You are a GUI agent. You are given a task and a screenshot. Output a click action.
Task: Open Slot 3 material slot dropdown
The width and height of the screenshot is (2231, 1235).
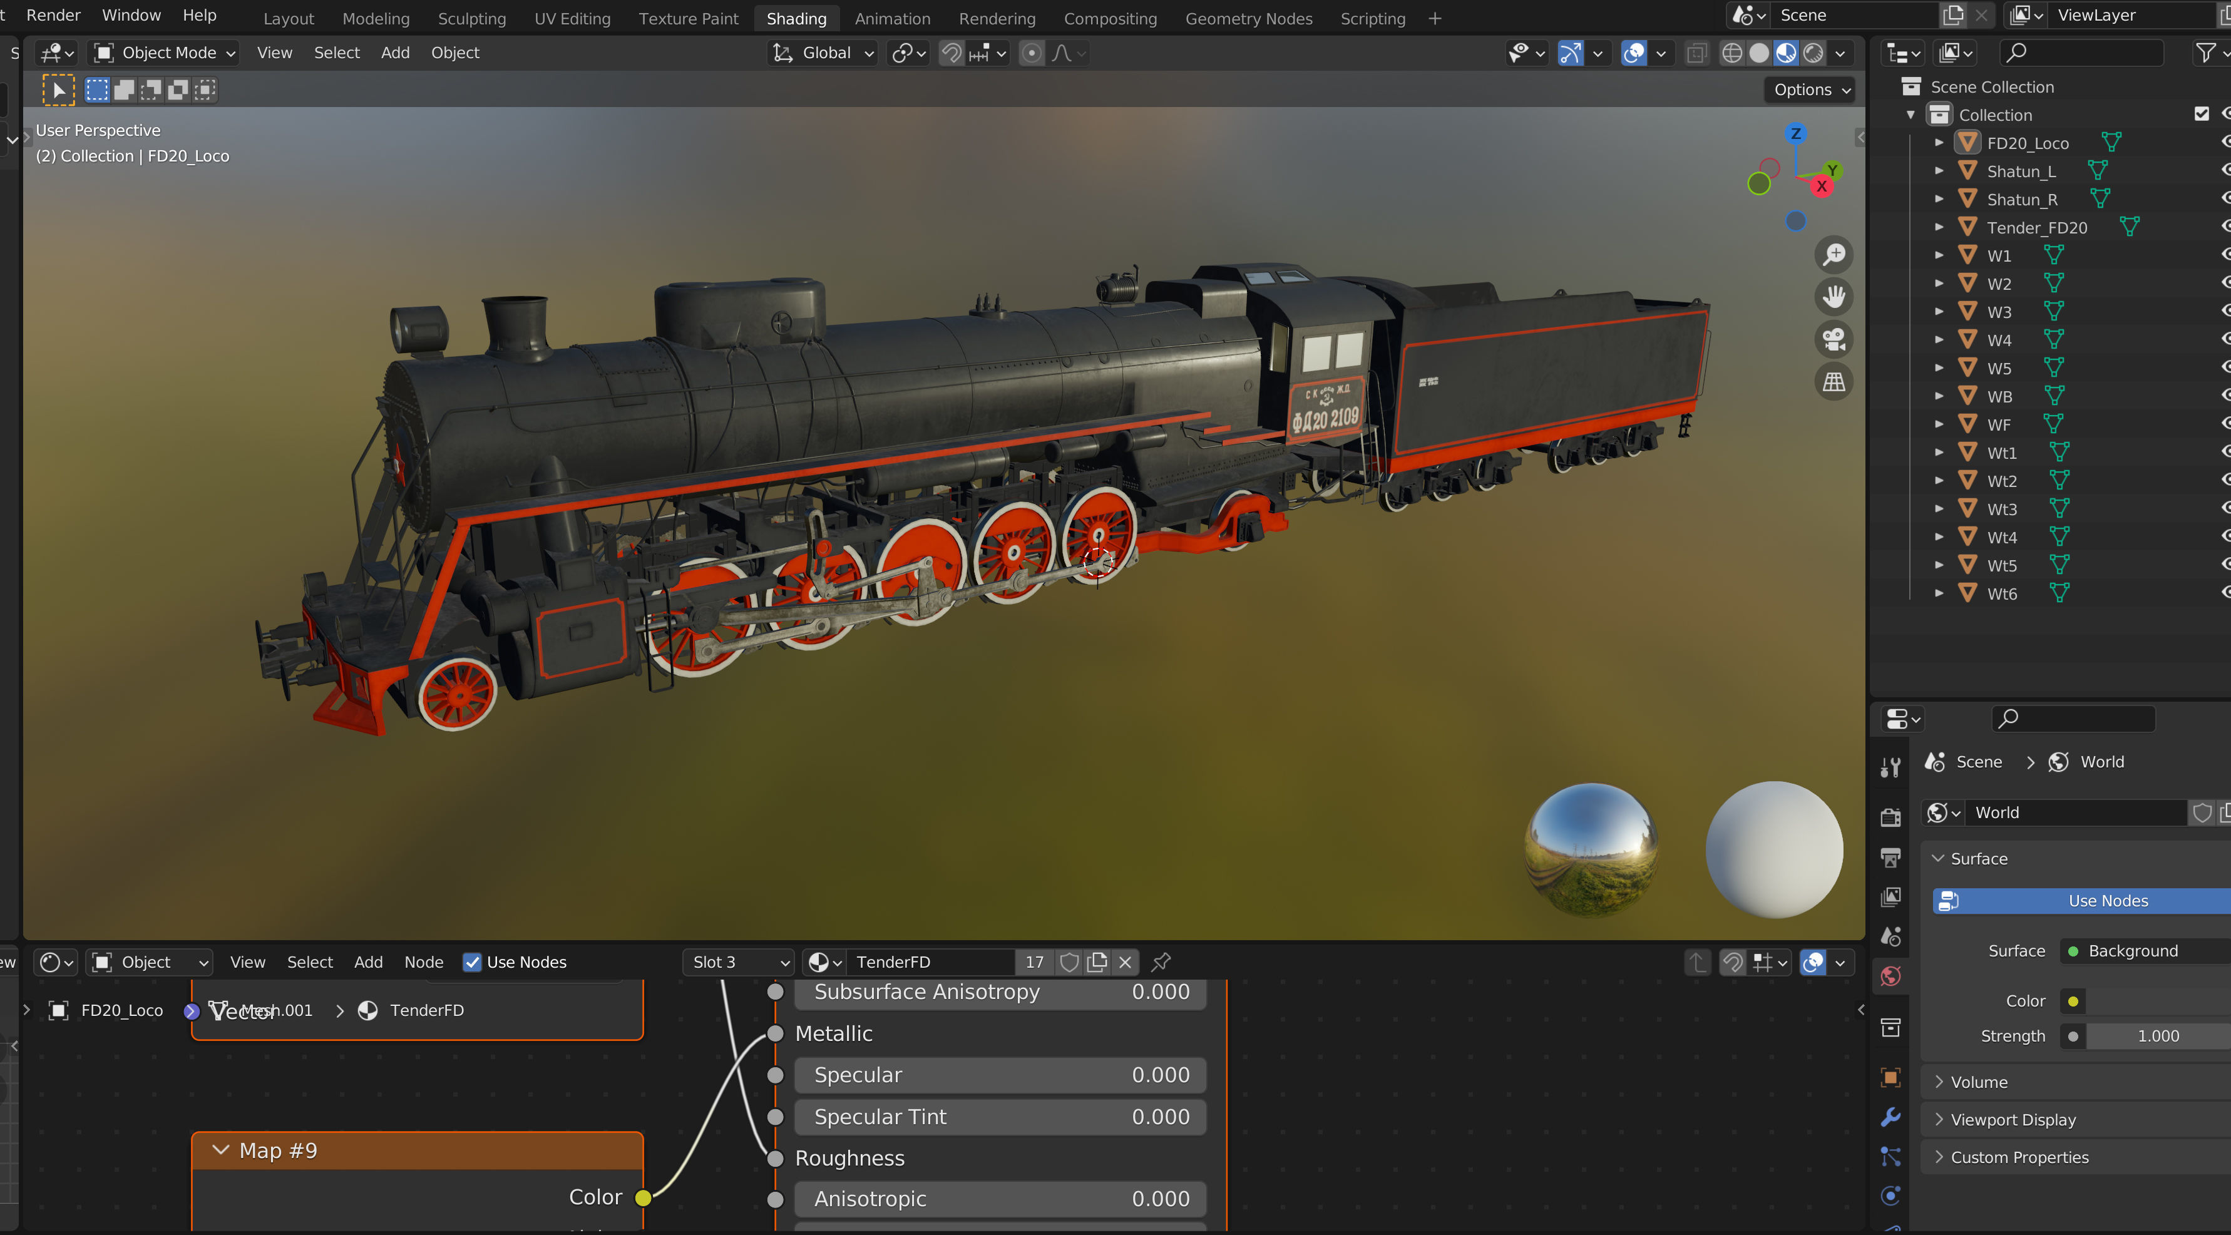[x=738, y=962]
